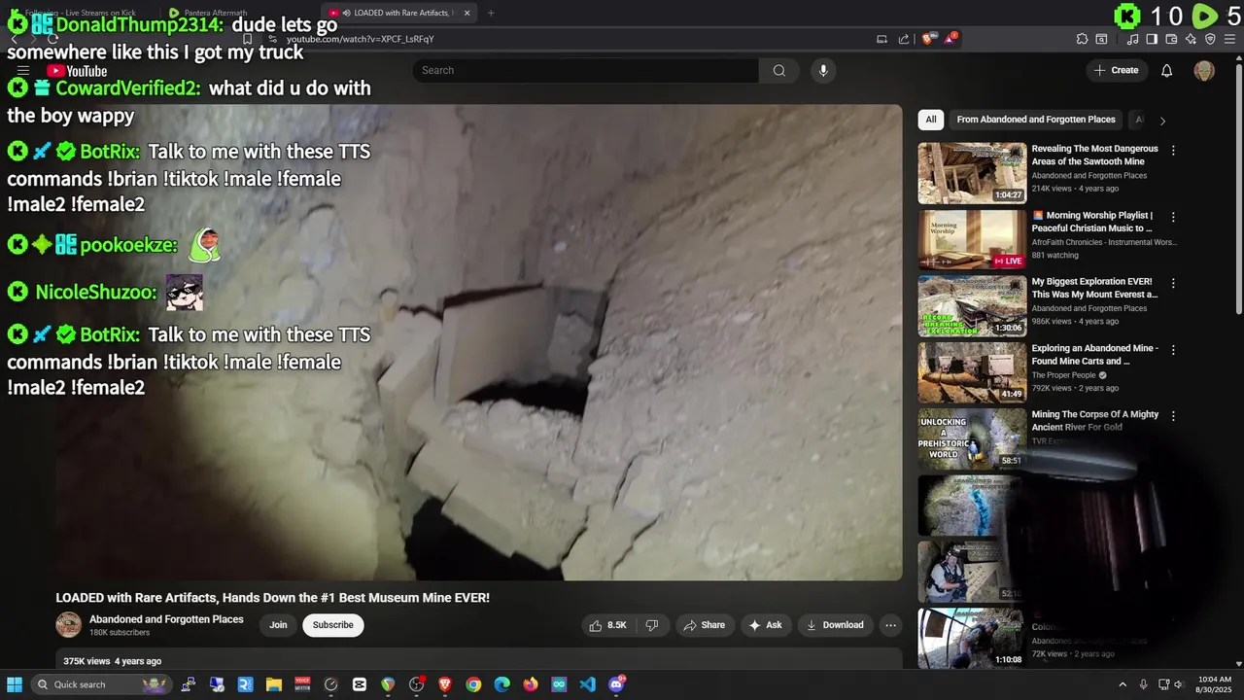Viewport: 1244px width, 700px height.
Task: Click the browser address bar URL
Action: (x=360, y=39)
